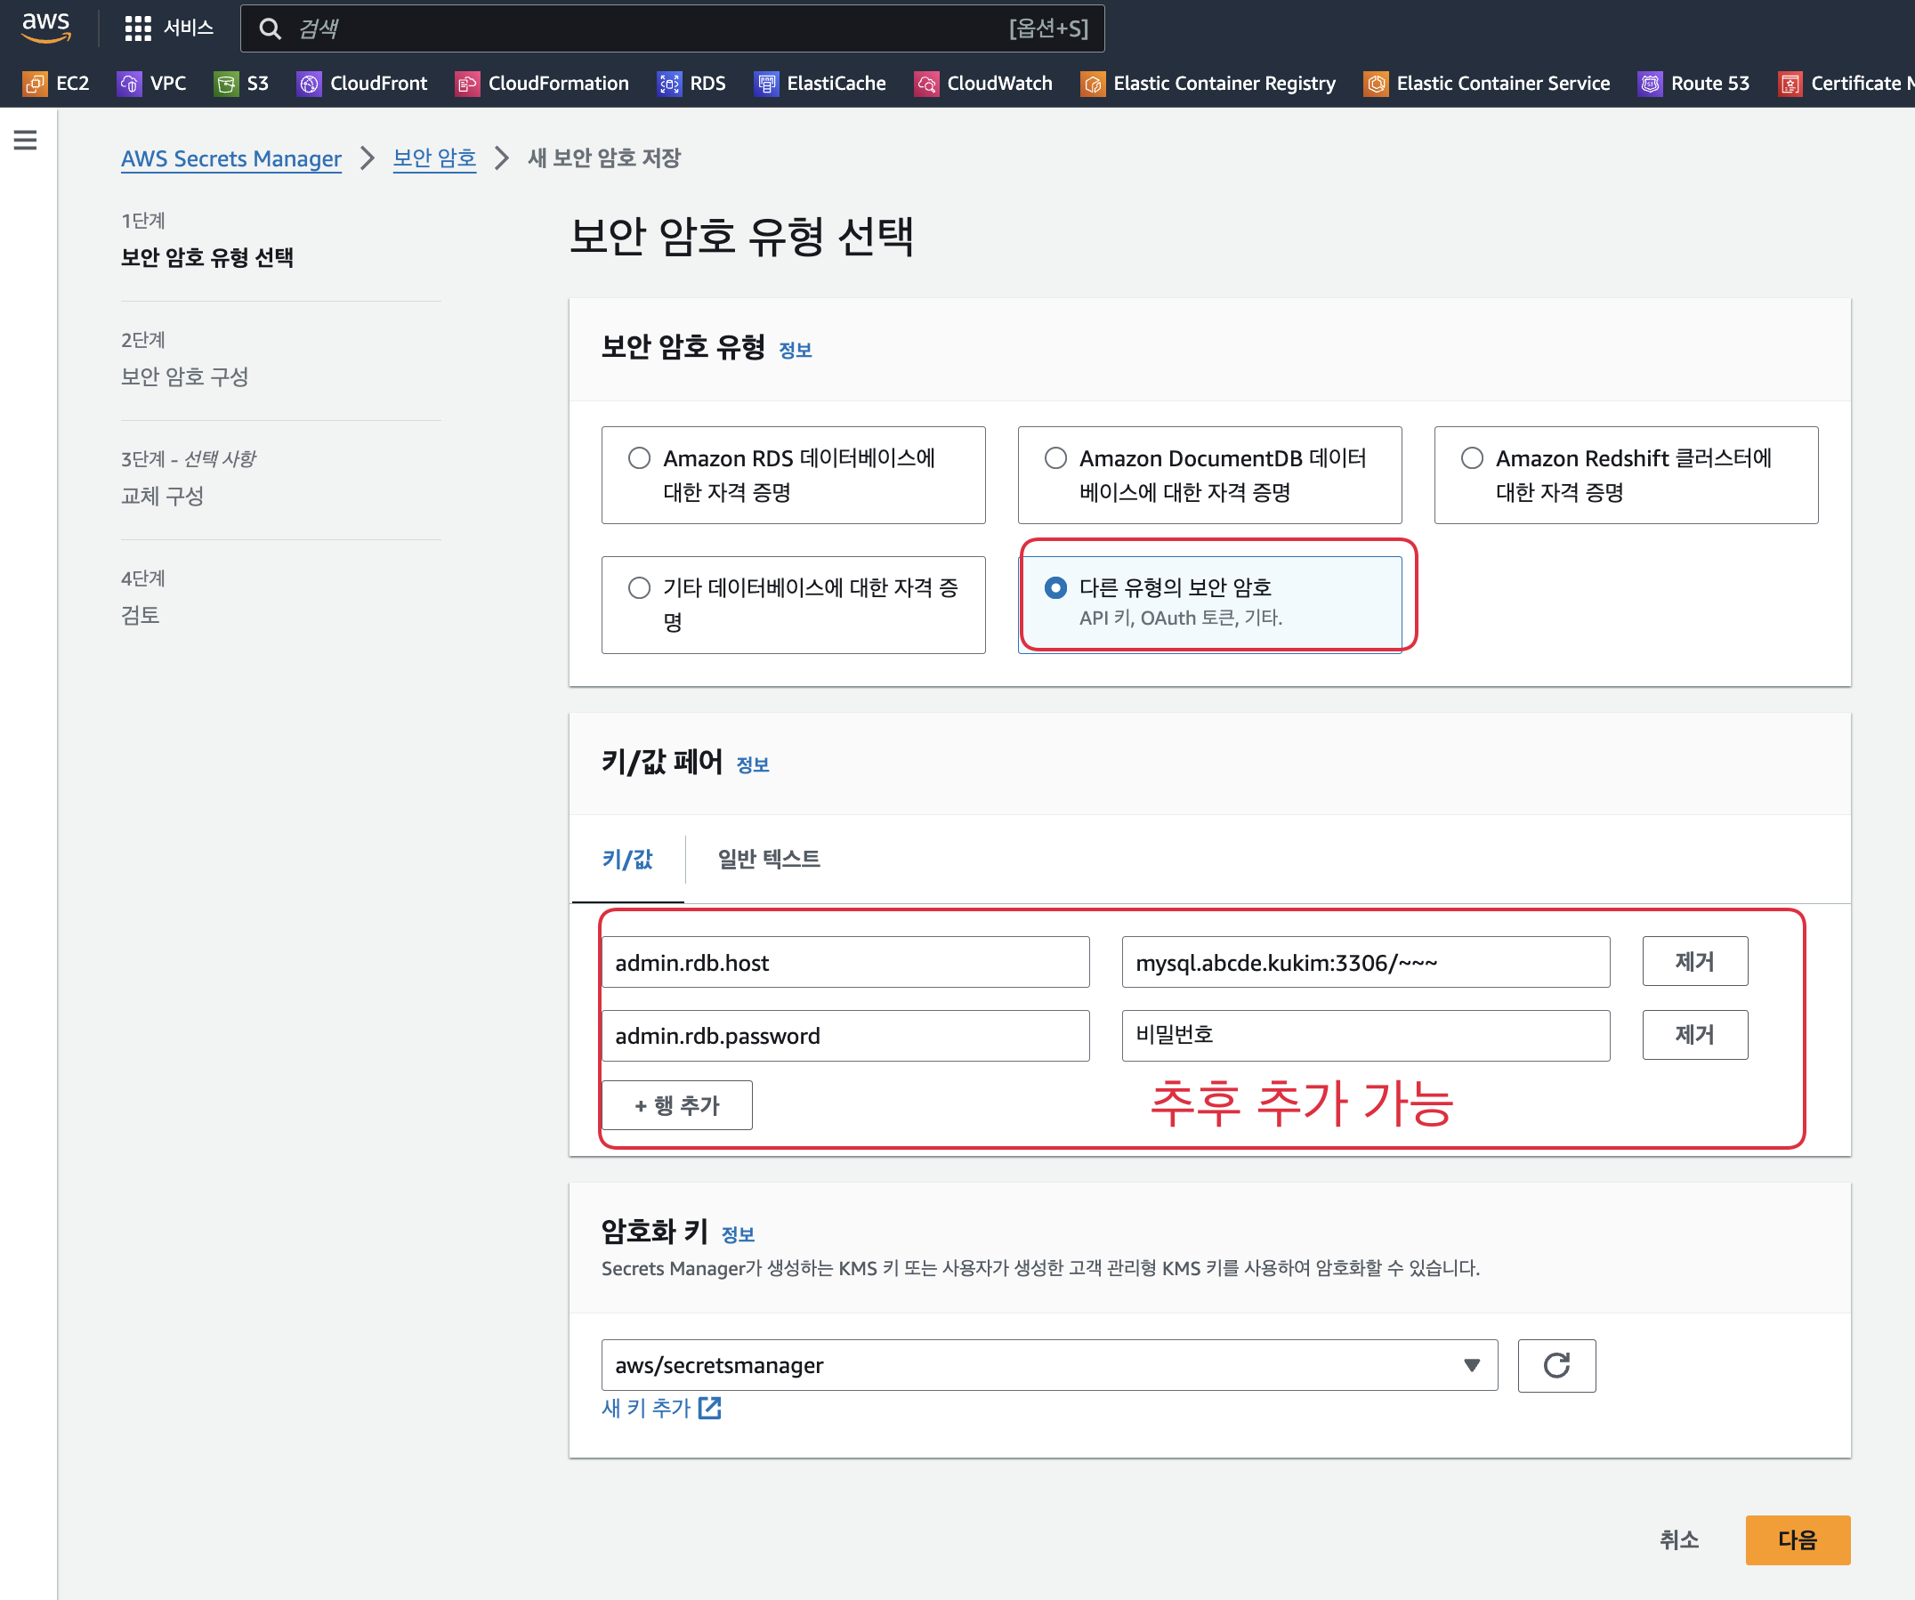Click the 다음 button
The height and width of the screenshot is (1600, 1915).
1797,1539
